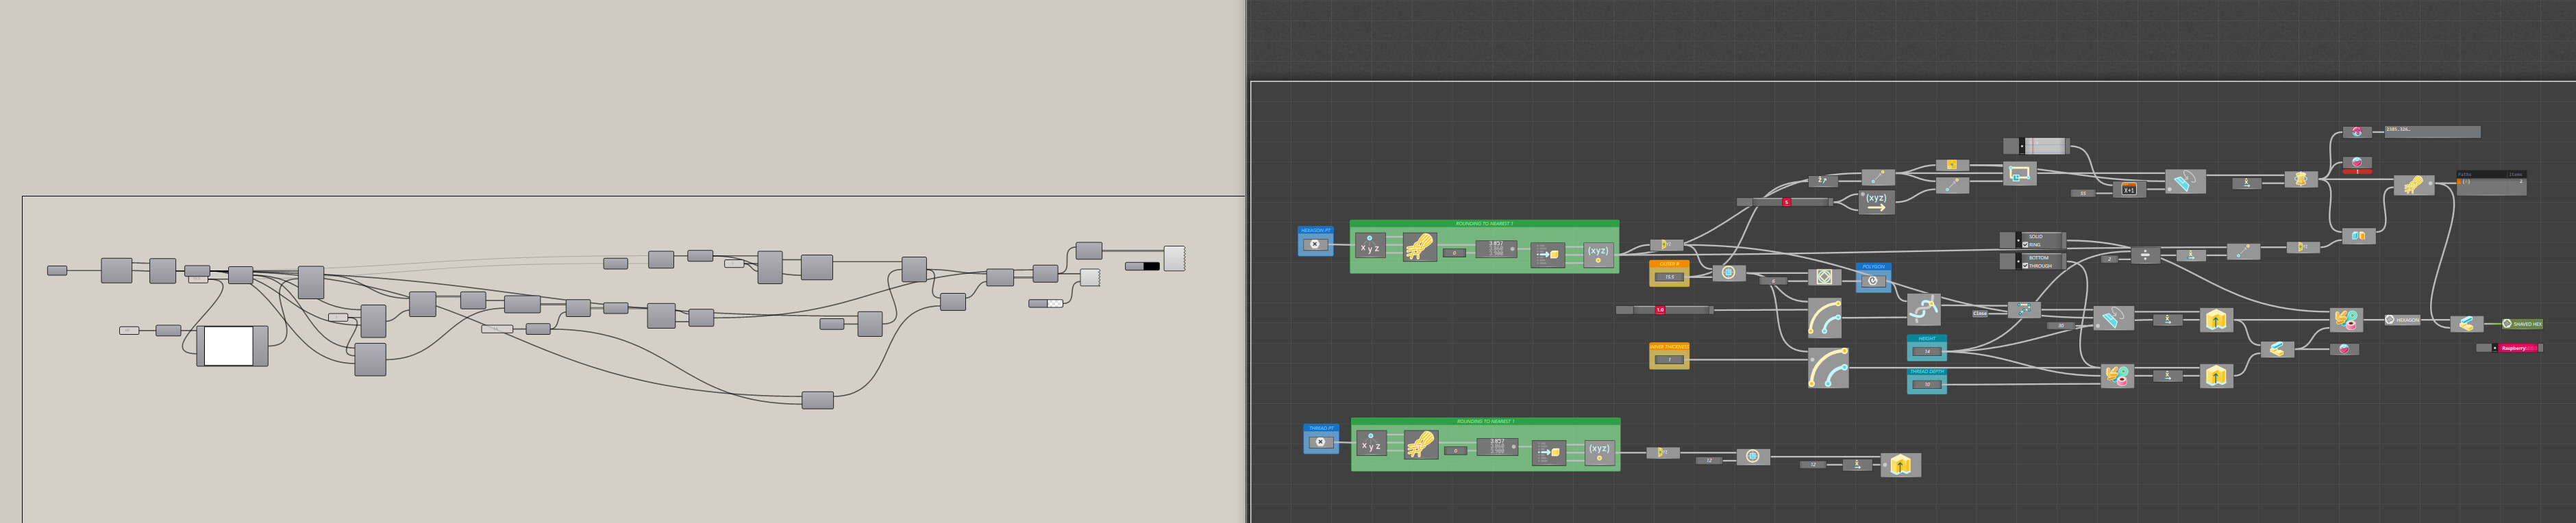
Task: Select the HEXAGON PT point parameter
Action: [1315, 244]
